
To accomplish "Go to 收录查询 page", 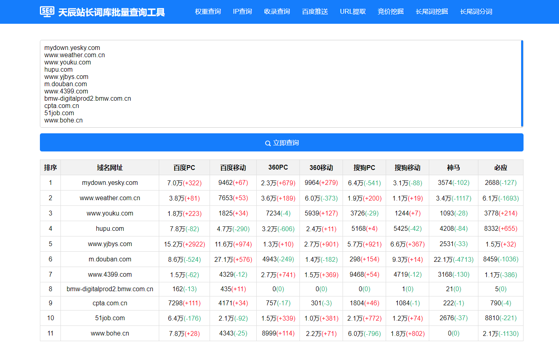I will [277, 12].
